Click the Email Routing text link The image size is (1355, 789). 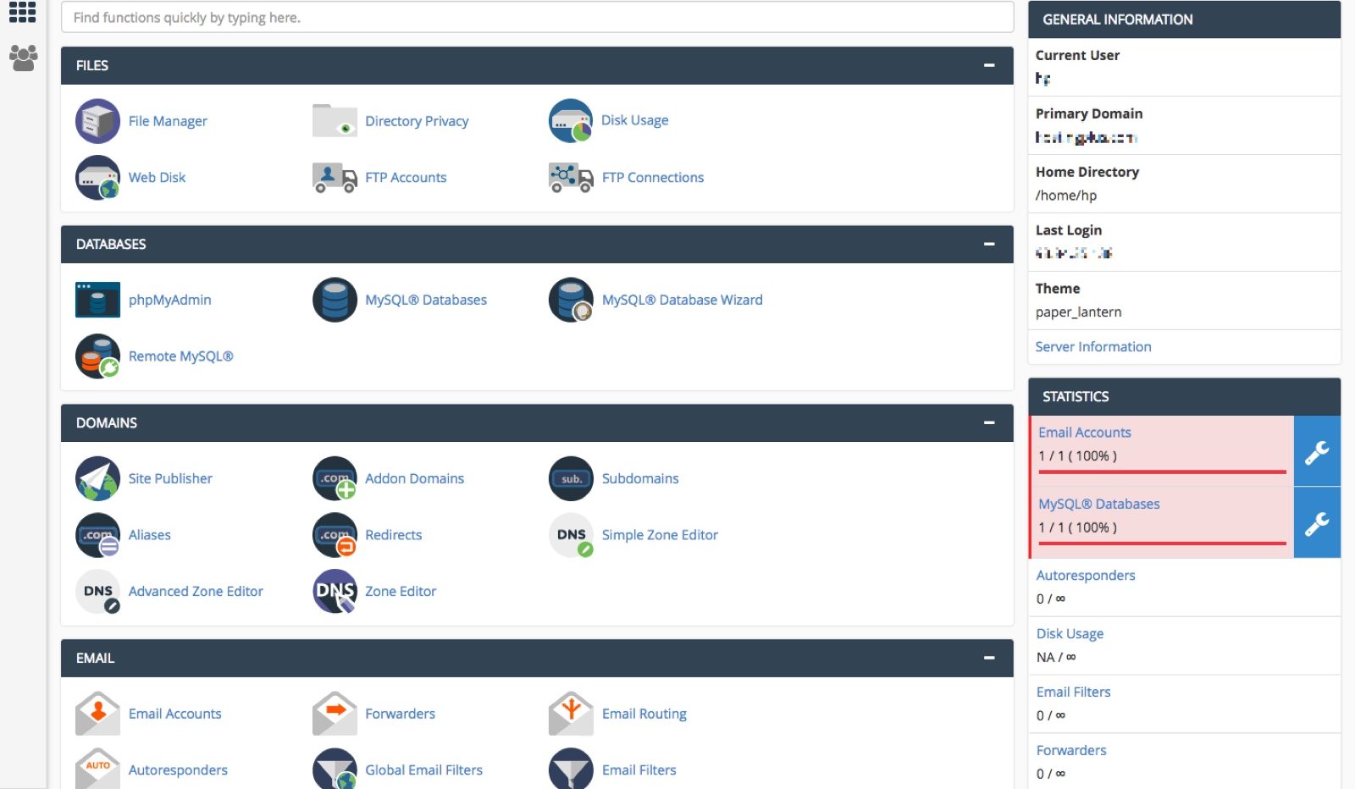coord(644,714)
